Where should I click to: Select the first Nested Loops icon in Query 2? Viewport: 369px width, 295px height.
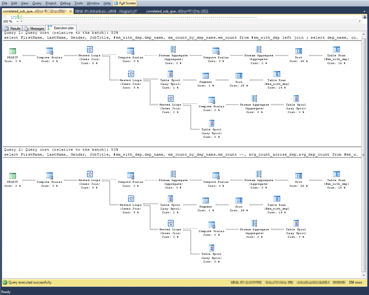coord(90,174)
